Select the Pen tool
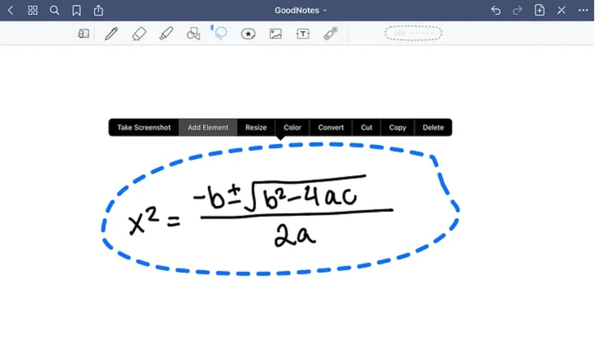The width and height of the screenshot is (595, 364). [x=111, y=33]
